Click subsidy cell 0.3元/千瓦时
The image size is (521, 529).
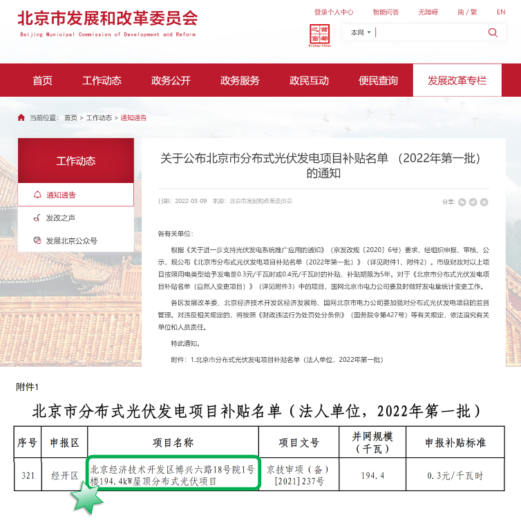pos(455,475)
